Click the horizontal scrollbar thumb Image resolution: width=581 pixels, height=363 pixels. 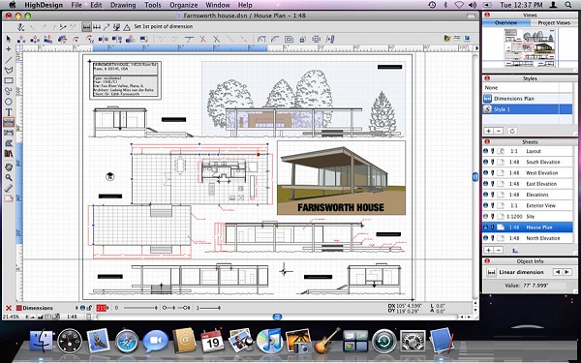277,317
